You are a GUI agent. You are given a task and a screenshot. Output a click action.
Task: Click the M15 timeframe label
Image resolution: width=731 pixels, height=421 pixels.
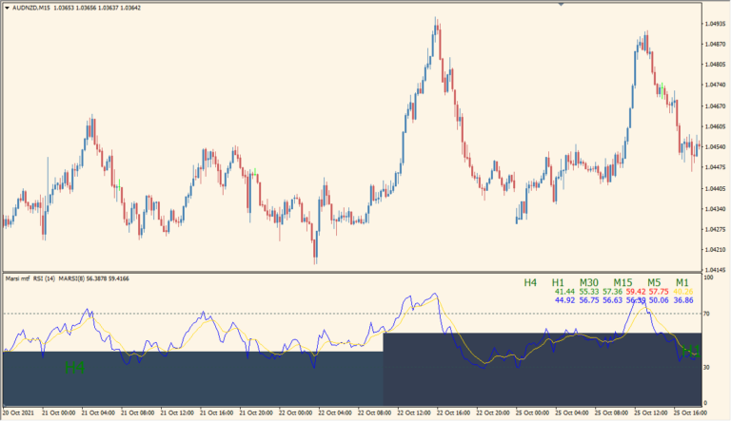(x=623, y=282)
